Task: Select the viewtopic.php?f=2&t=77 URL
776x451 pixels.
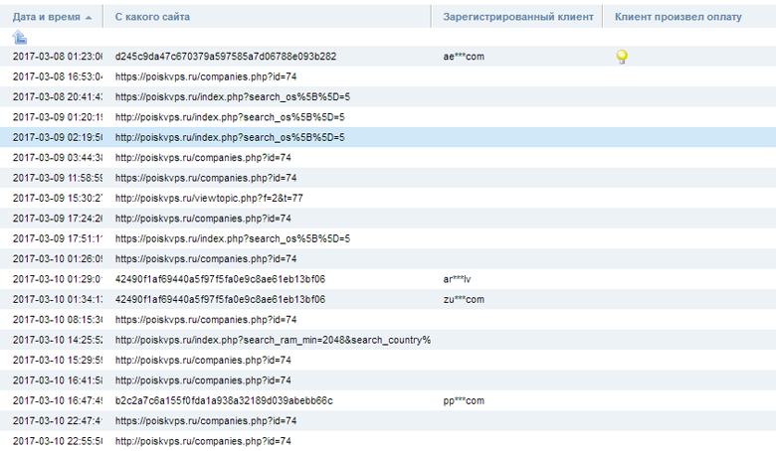Action: (x=209, y=198)
